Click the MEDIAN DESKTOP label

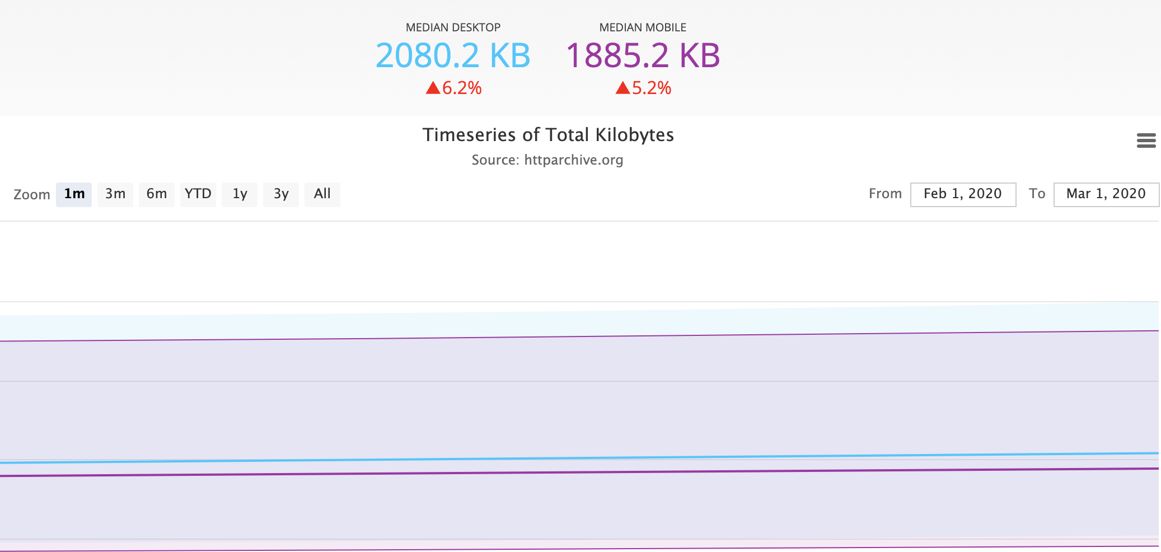point(453,26)
